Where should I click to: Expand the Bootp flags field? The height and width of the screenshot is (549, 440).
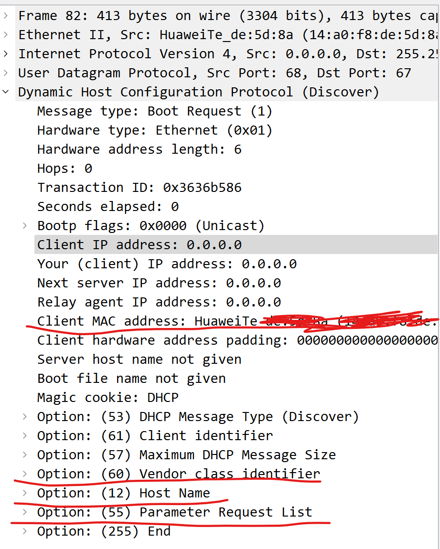(25, 226)
